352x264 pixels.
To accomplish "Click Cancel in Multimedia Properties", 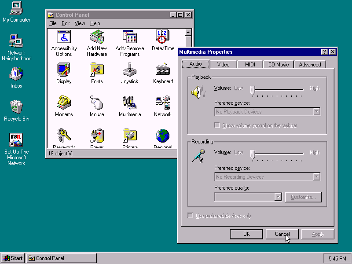I will click(x=282, y=234).
